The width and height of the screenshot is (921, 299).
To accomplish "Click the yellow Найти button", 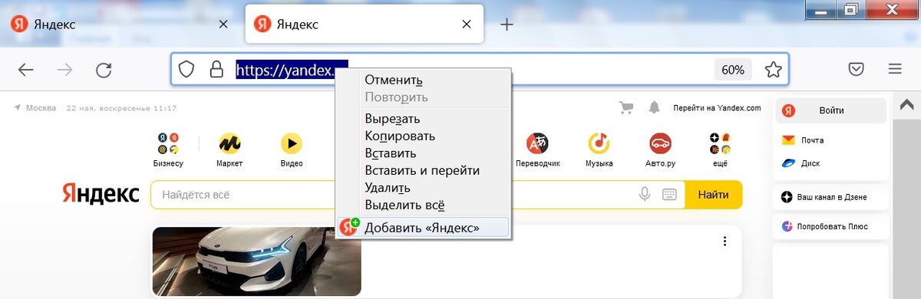I will (713, 195).
